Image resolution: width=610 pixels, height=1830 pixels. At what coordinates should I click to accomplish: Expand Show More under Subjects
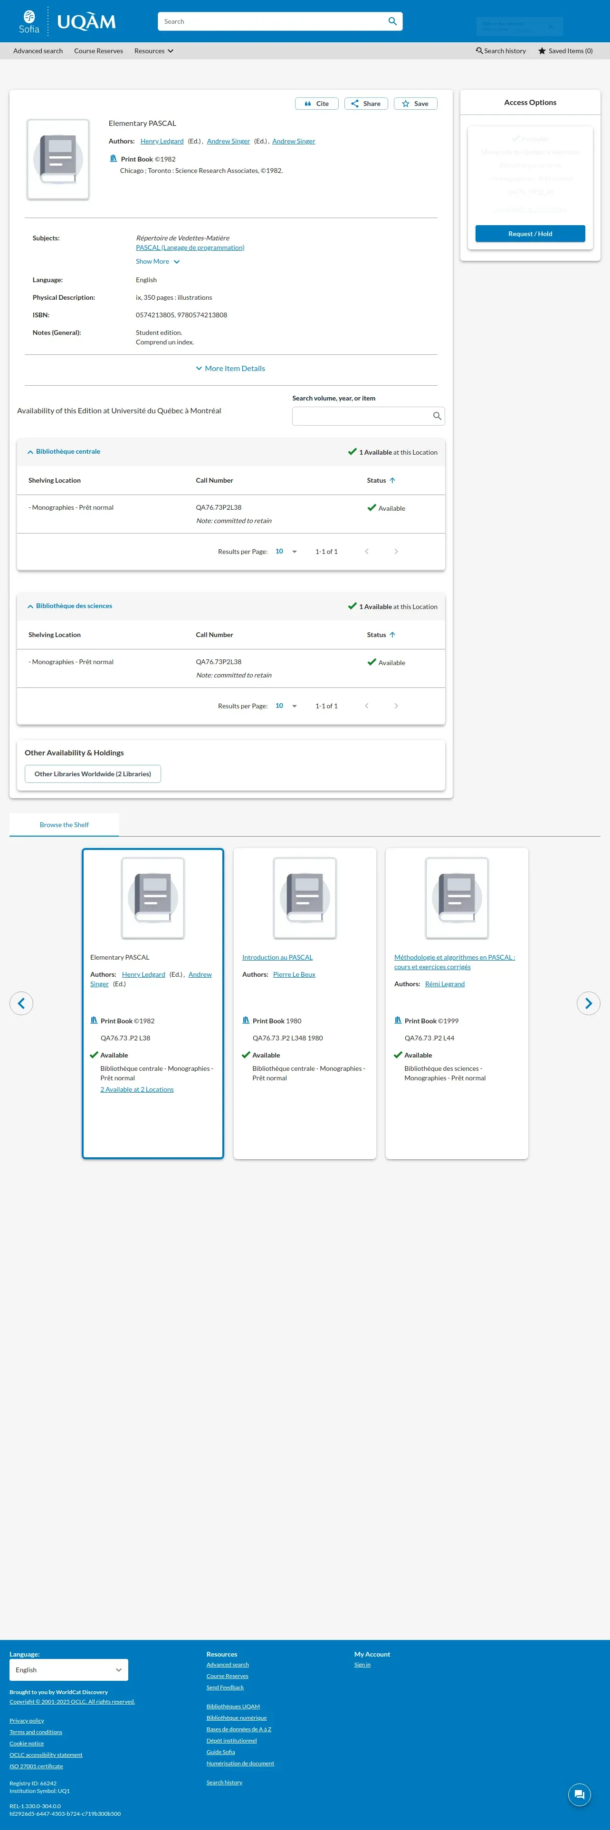click(x=158, y=261)
